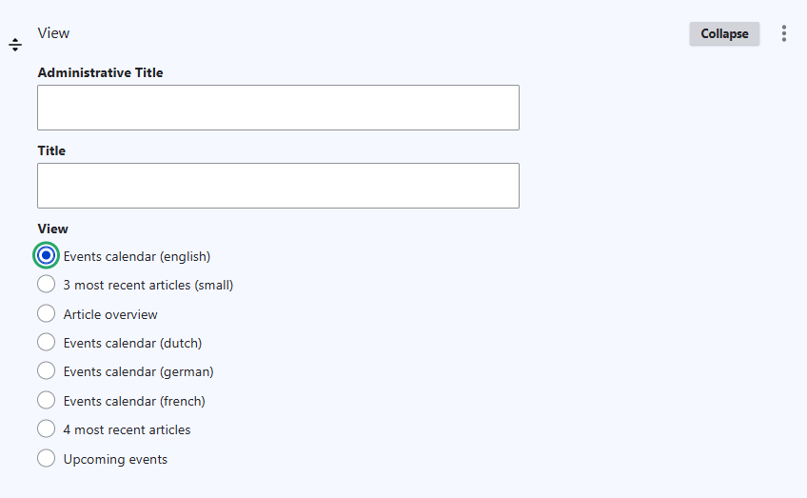This screenshot has width=807, height=498.
Task: Click the bold View label above radios
Action: [53, 229]
